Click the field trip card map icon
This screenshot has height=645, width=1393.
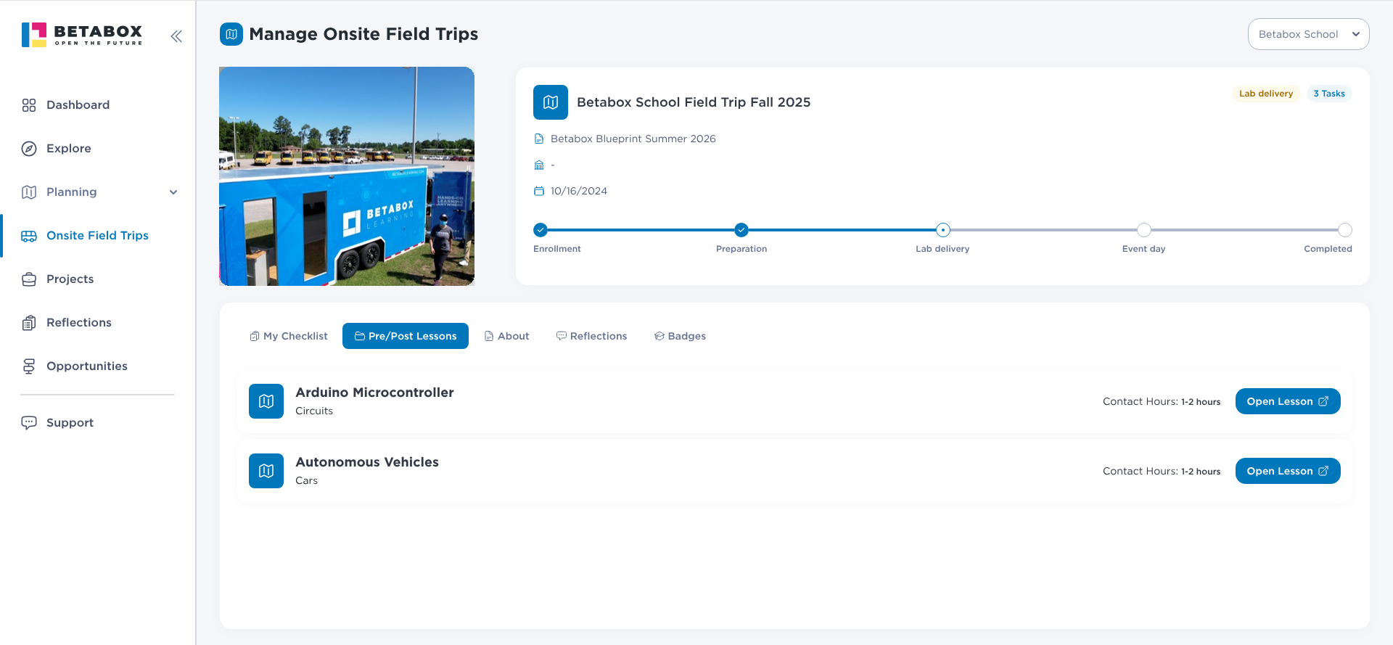pos(551,102)
